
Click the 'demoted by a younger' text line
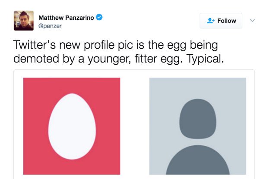point(72,59)
